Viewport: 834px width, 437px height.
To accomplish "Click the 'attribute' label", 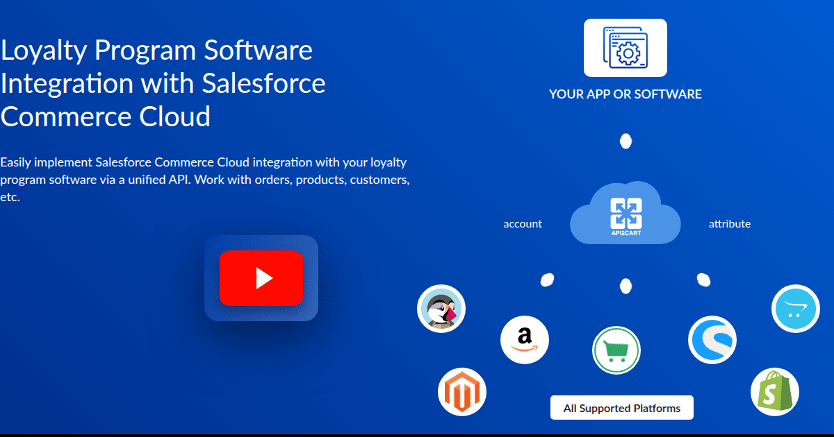I will click(x=730, y=224).
